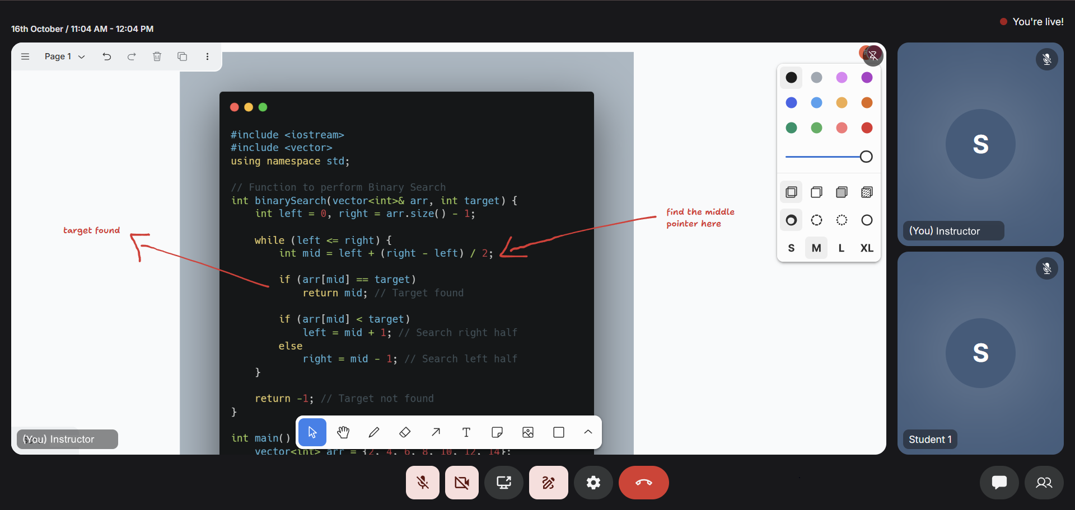Undo the last whiteboard action
The width and height of the screenshot is (1075, 510).
[x=107, y=56]
